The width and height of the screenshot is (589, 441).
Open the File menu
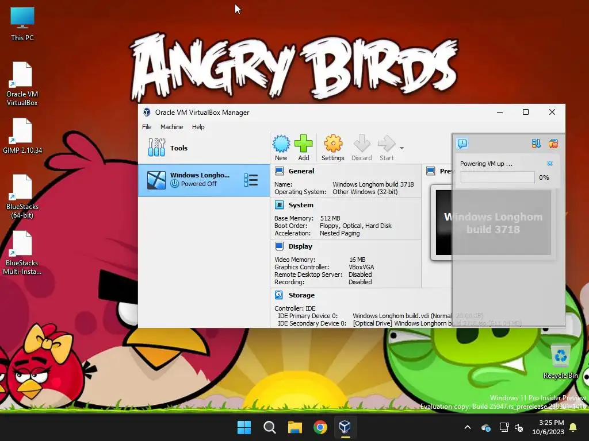pyautogui.click(x=147, y=127)
